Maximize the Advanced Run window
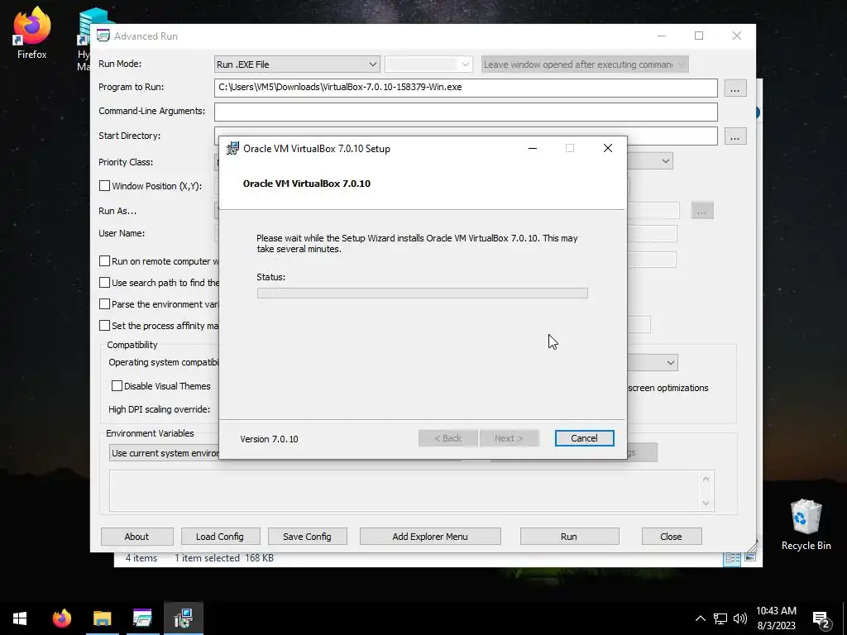This screenshot has width=847, height=635. pyautogui.click(x=699, y=36)
